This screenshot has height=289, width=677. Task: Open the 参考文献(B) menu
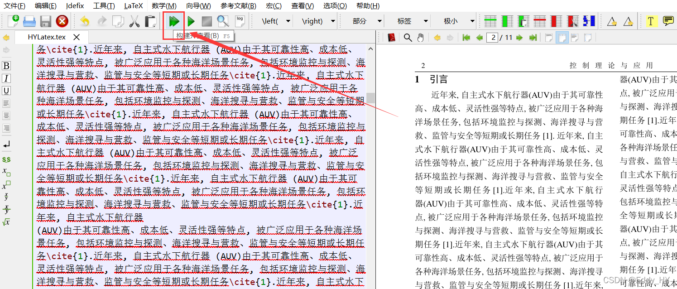pos(239,6)
